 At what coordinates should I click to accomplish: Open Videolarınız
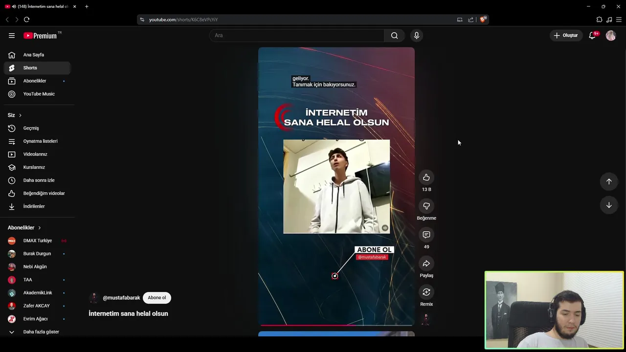pos(37,154)
